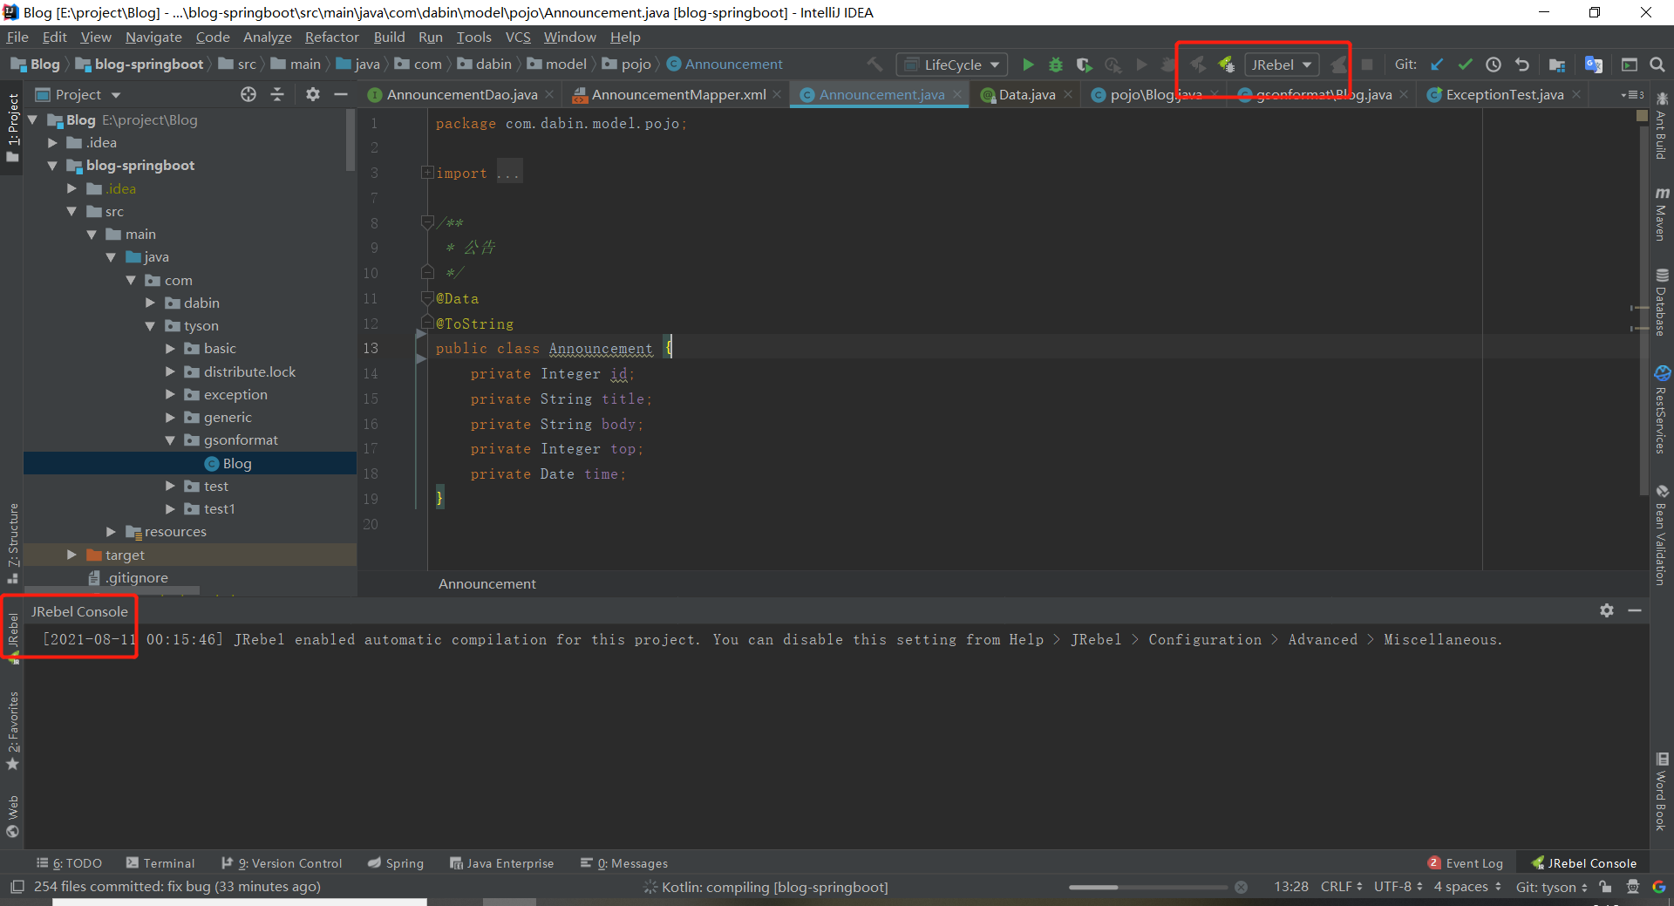This screenshot has width=1674, height=906.
Task: Click Debug with JRebel rocket-bug icon
Action: point(1227,65)
